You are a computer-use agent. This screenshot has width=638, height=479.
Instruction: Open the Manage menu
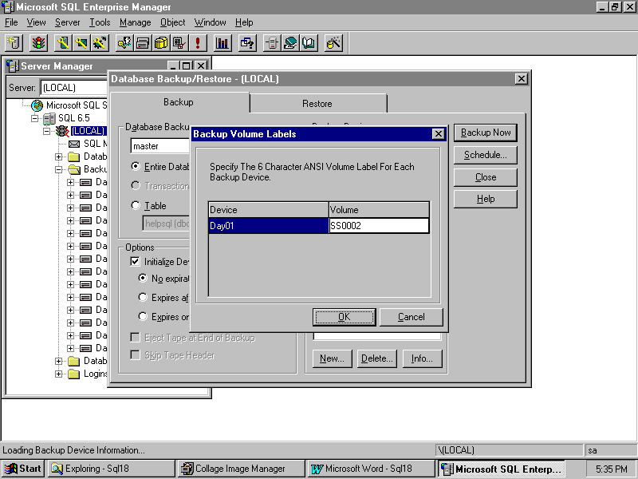click(x=135, y=22)
